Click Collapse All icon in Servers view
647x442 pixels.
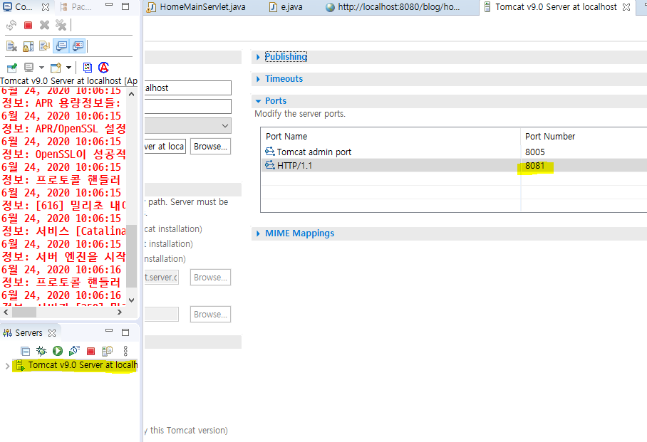pyautogui.click(x=26, y=352)
